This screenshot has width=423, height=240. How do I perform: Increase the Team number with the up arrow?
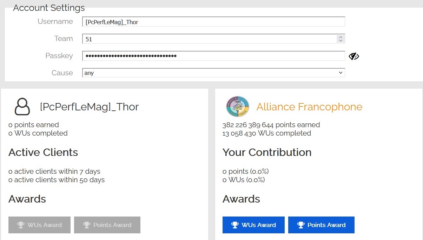tap(340, 37)
